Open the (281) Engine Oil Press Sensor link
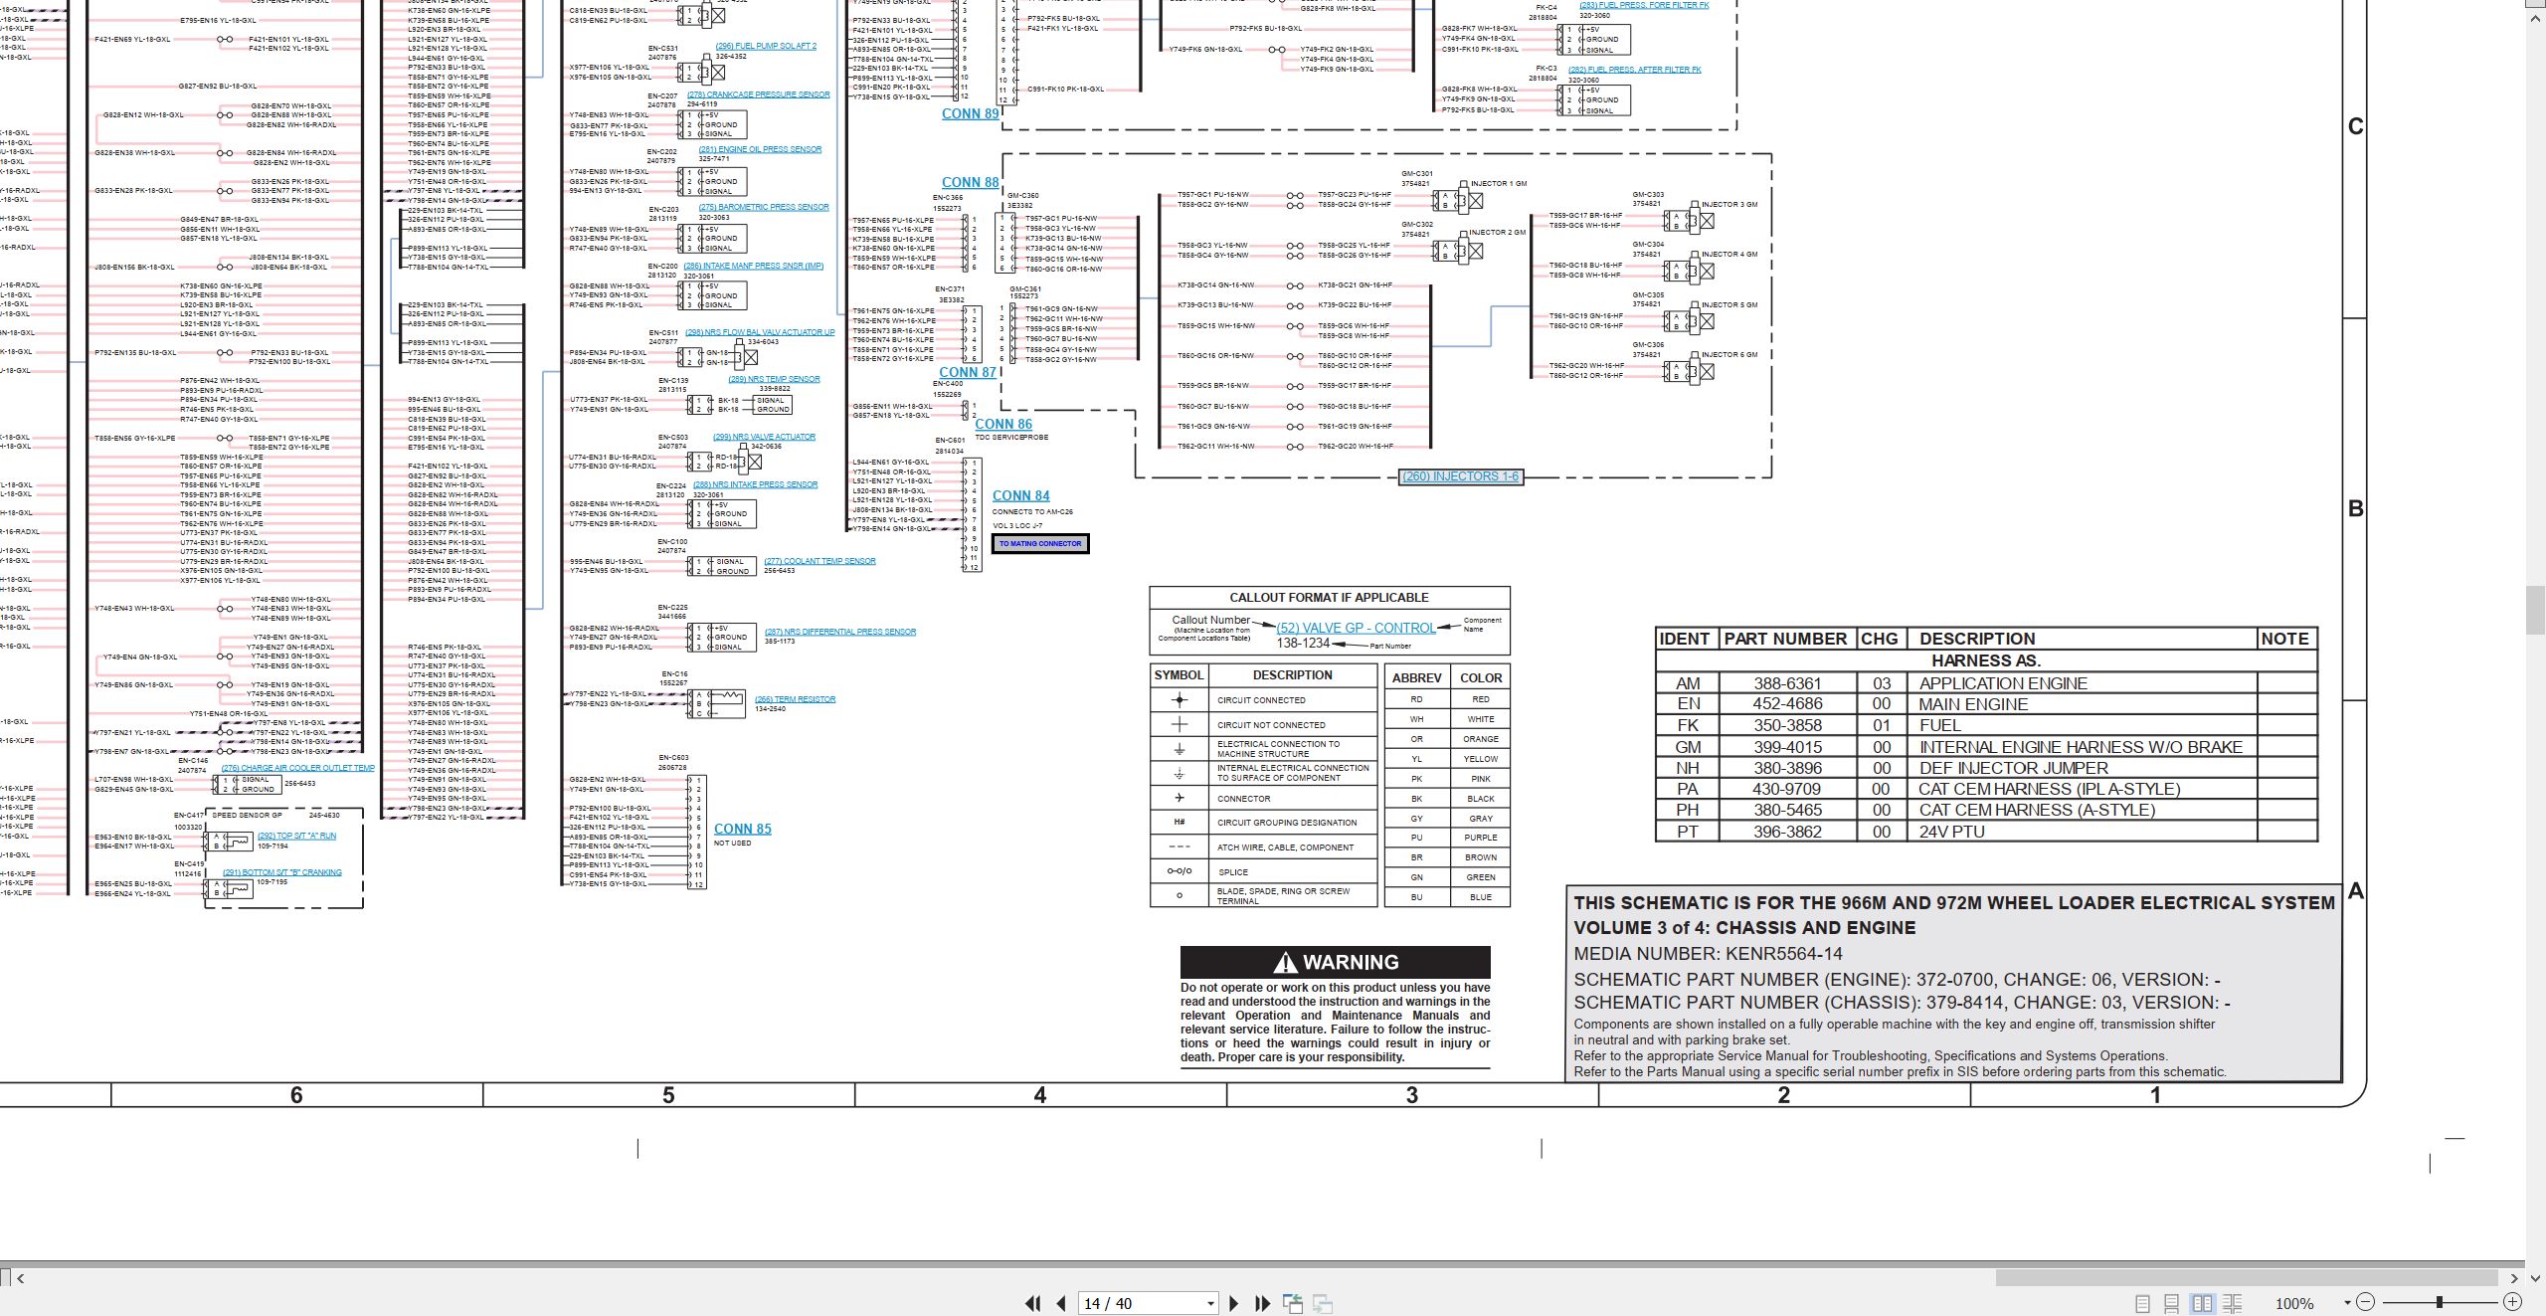 (x=760, y=149)
